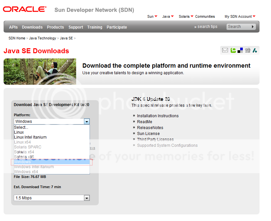The height and width of the screenshot is (221, 271).
Task: Click the Slashdot share icon
Action: 255,50
